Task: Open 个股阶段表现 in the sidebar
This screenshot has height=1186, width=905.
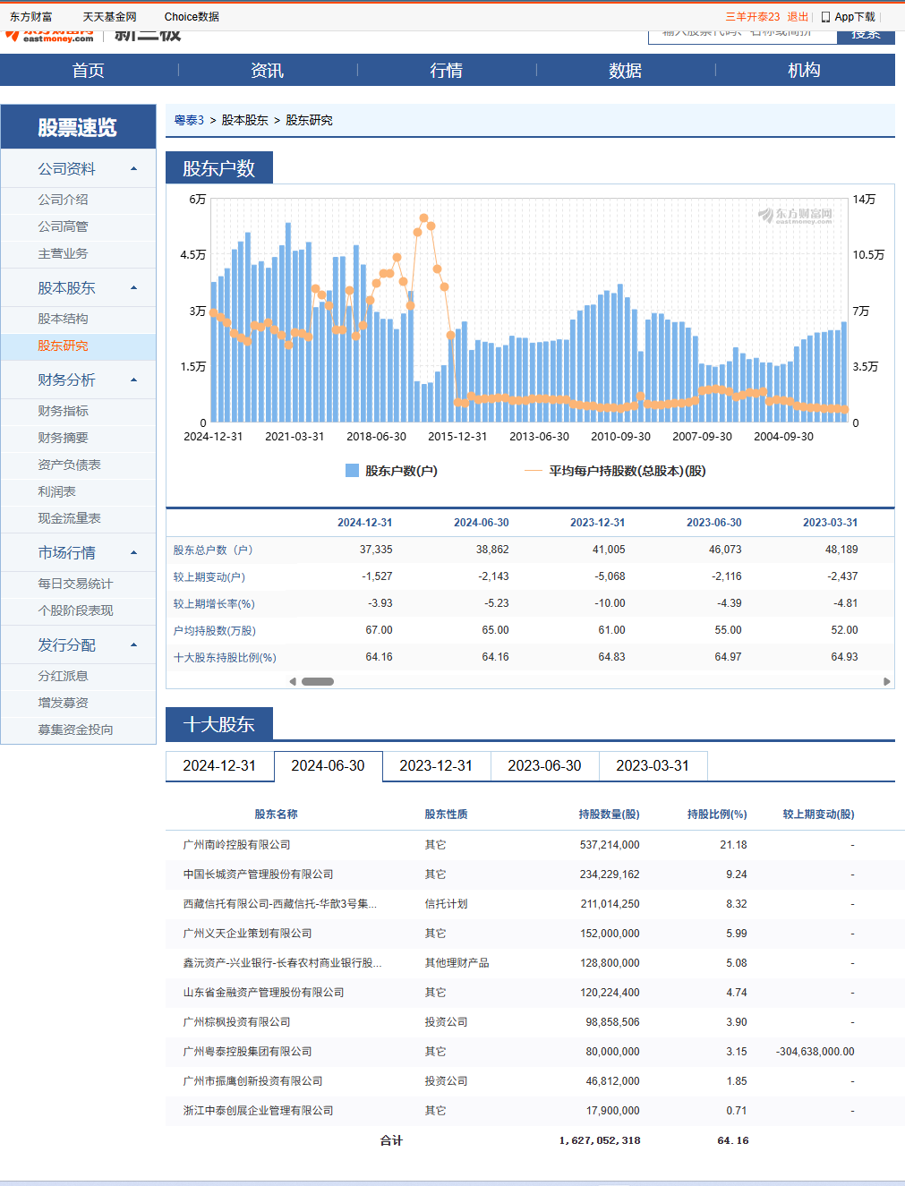Action: coord(75,610)
